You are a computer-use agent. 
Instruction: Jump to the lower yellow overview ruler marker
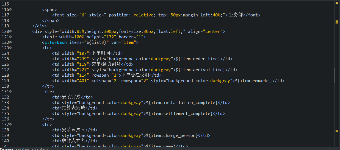click(337, 131)
